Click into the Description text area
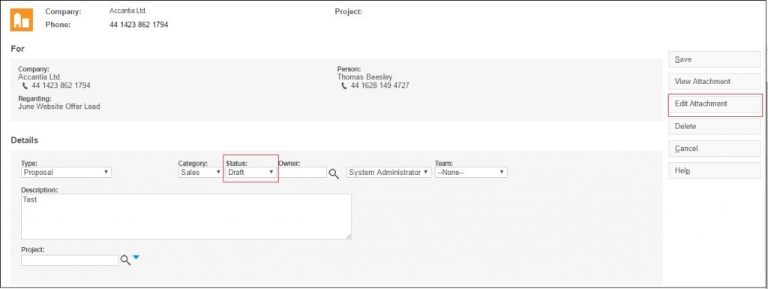Screen dimensions: 768x289 (186, 216)
